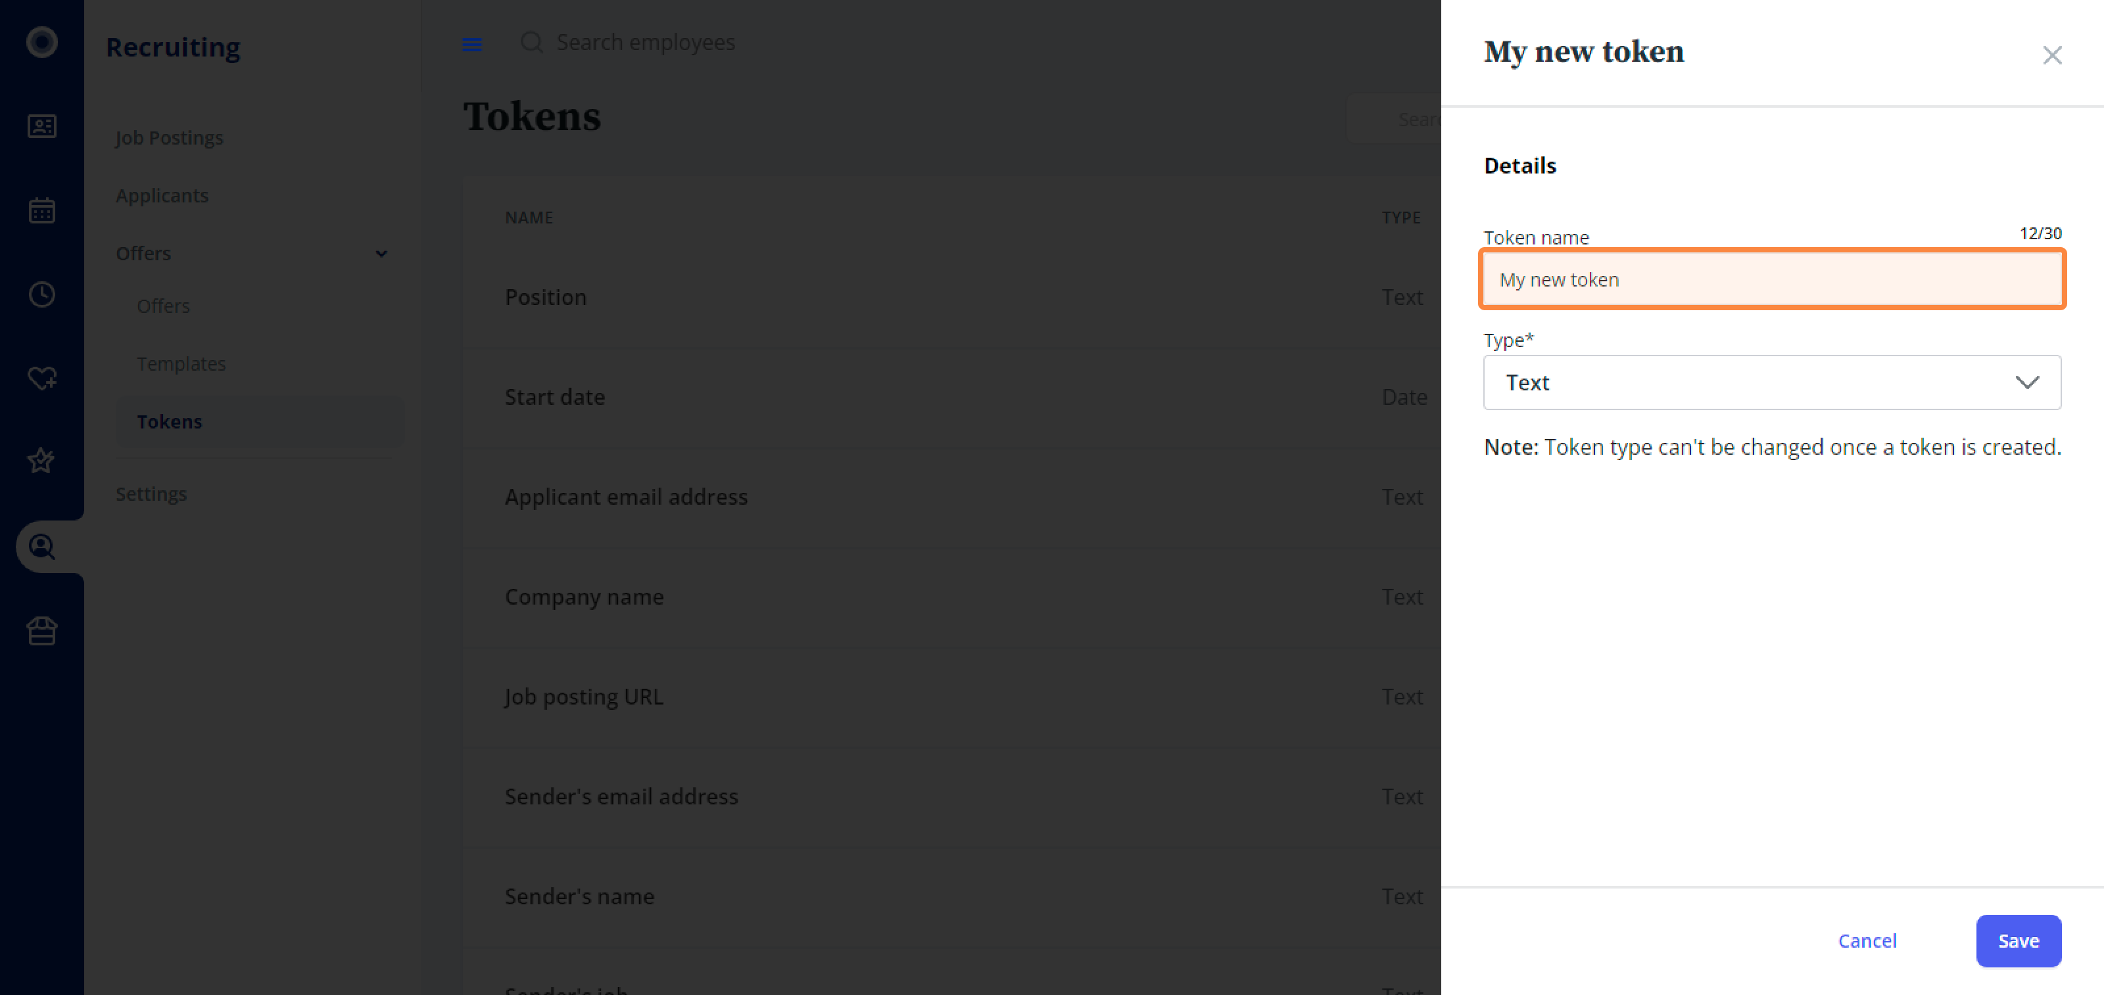This screenshot has width=2104, height=995.
Task: Click the tokens search box beside the heading
Action: tap(1393, 119)
